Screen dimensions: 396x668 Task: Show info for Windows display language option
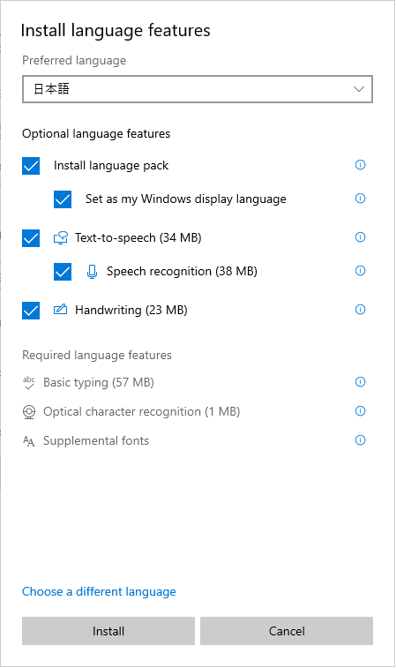[360, 199]
